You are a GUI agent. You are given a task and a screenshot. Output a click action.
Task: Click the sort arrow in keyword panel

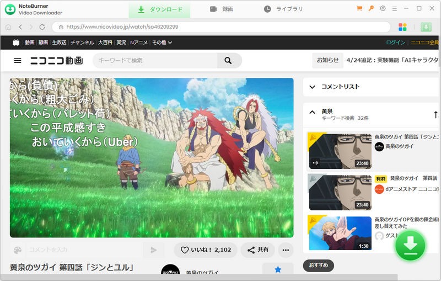coord(435,115)
